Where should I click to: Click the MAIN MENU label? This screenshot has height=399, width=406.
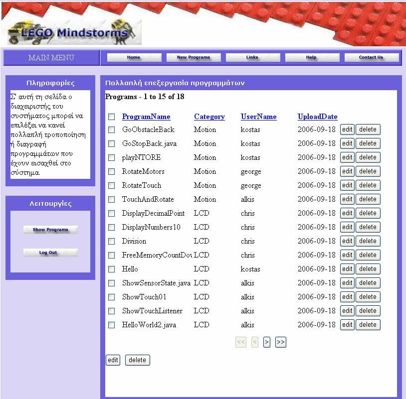point(51,57)
